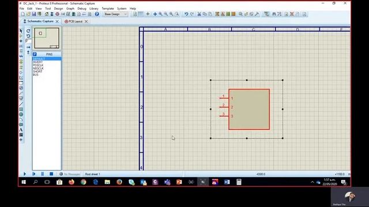Click the Zoom In magnifier icon
369x207 pixels.
click(x=160, y=14)
